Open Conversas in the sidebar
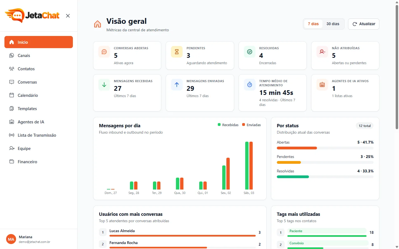Screen dimensions: 399x249 coord(39,82)
